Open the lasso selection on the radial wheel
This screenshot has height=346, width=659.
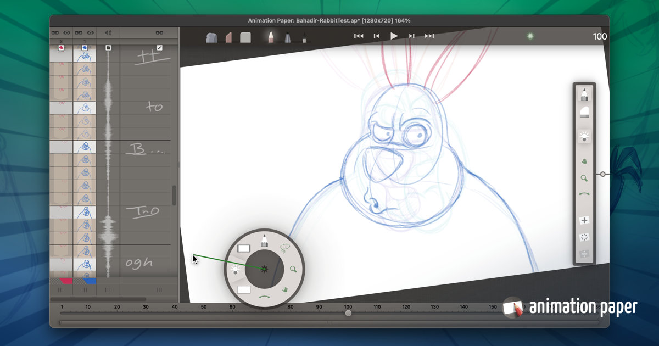click(x=285, y=247)
